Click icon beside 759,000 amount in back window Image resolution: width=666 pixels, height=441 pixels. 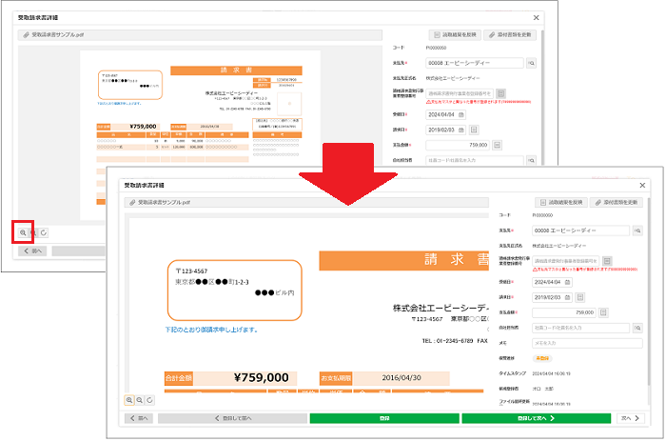[x=497, y=145]
